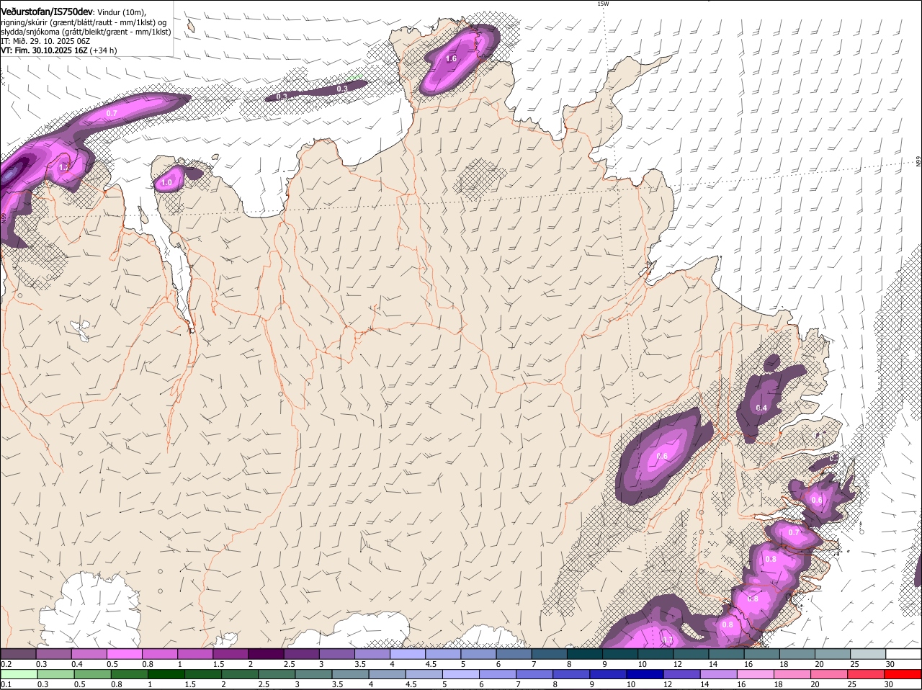Select pale green swatch between 0.1 and 0.3
This screenshot has height=690, width=922.
[19, 674]
